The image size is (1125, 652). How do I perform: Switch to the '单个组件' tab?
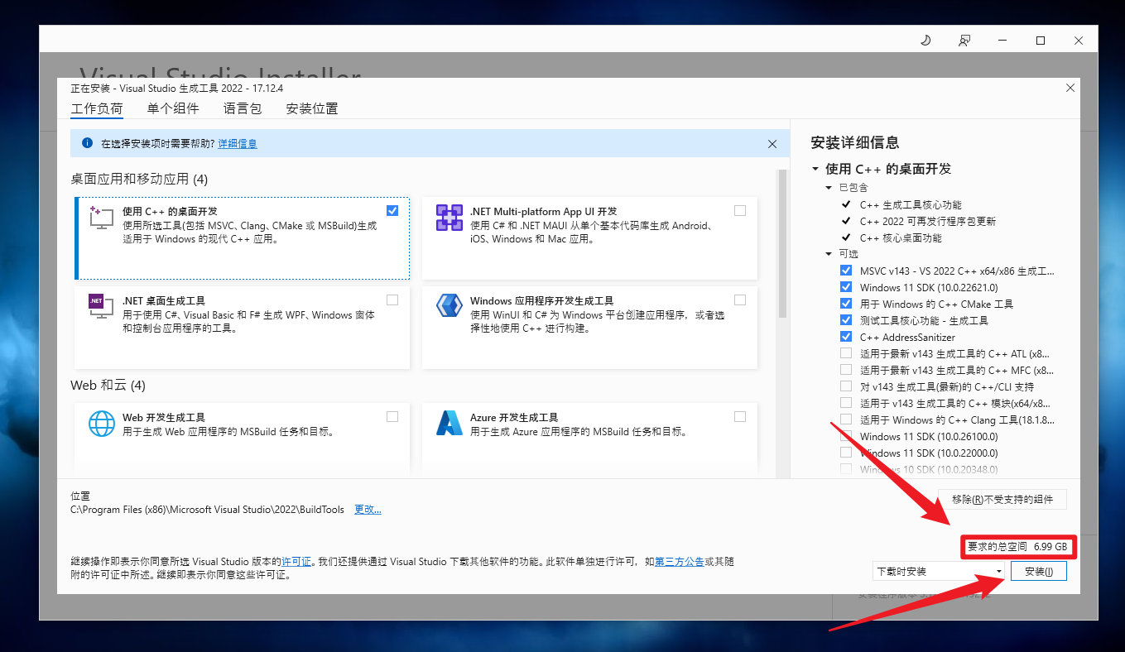click(x=173, y=108)
